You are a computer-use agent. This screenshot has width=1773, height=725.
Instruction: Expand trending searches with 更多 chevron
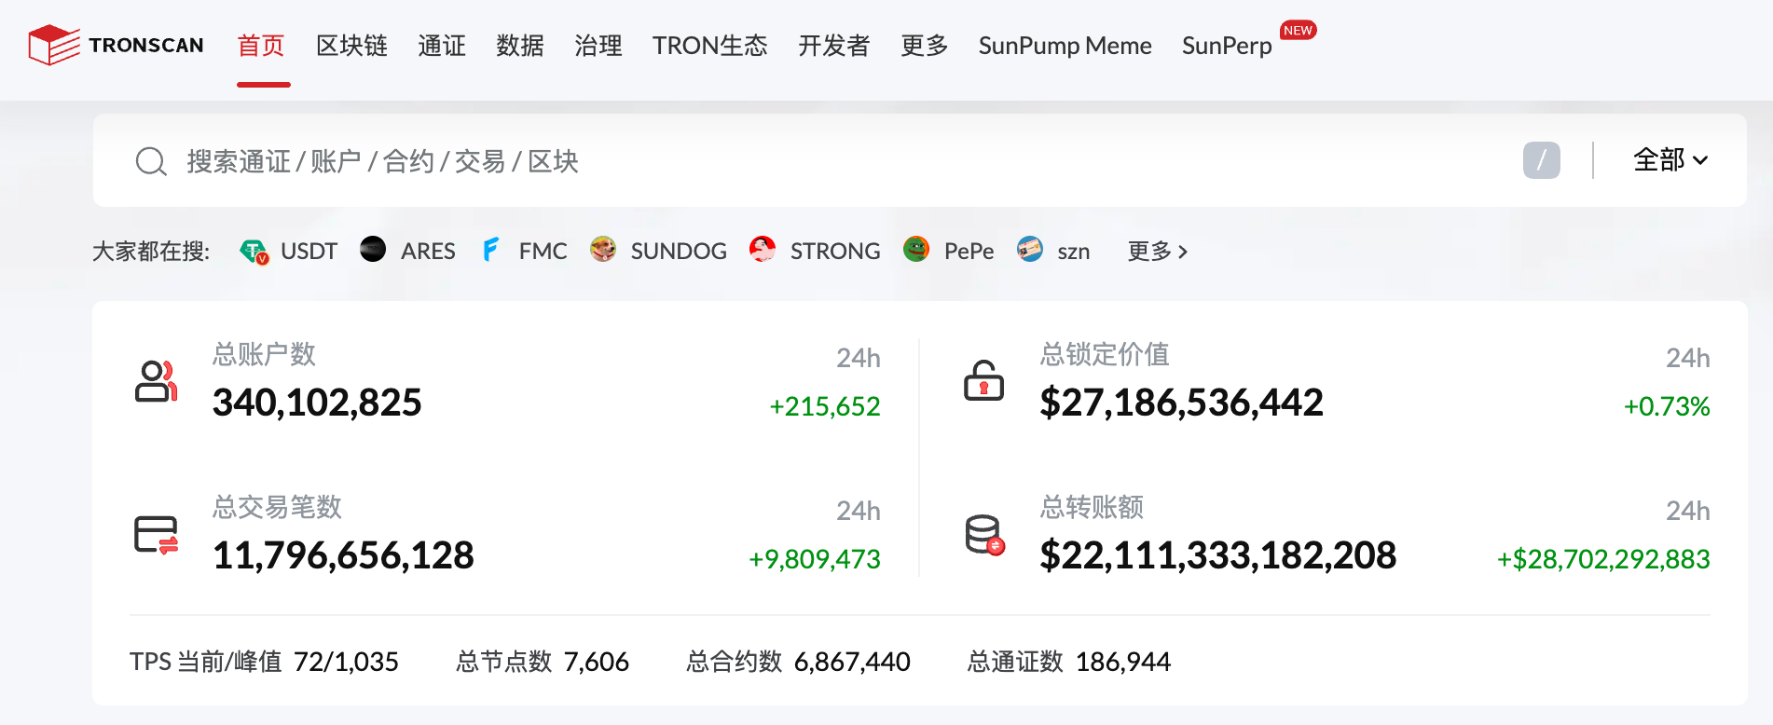coord(1157,252)
